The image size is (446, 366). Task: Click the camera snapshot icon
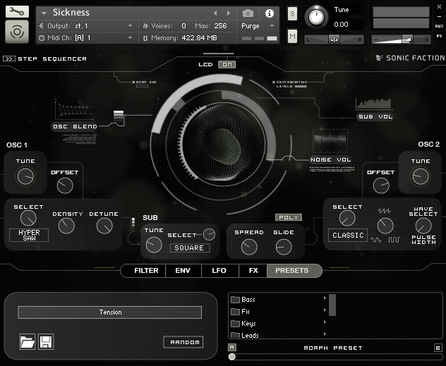(248, 13)
